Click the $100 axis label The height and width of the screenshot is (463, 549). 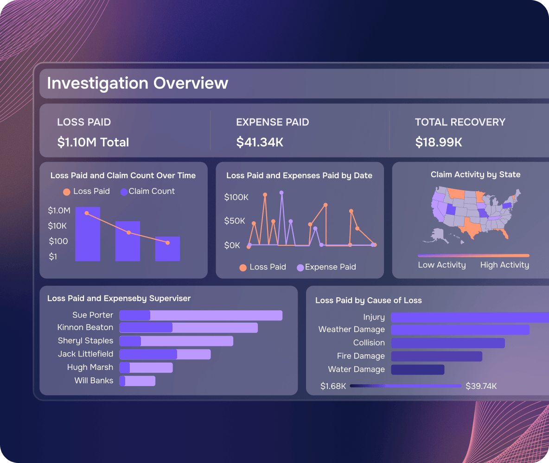[x=58, y=241]
